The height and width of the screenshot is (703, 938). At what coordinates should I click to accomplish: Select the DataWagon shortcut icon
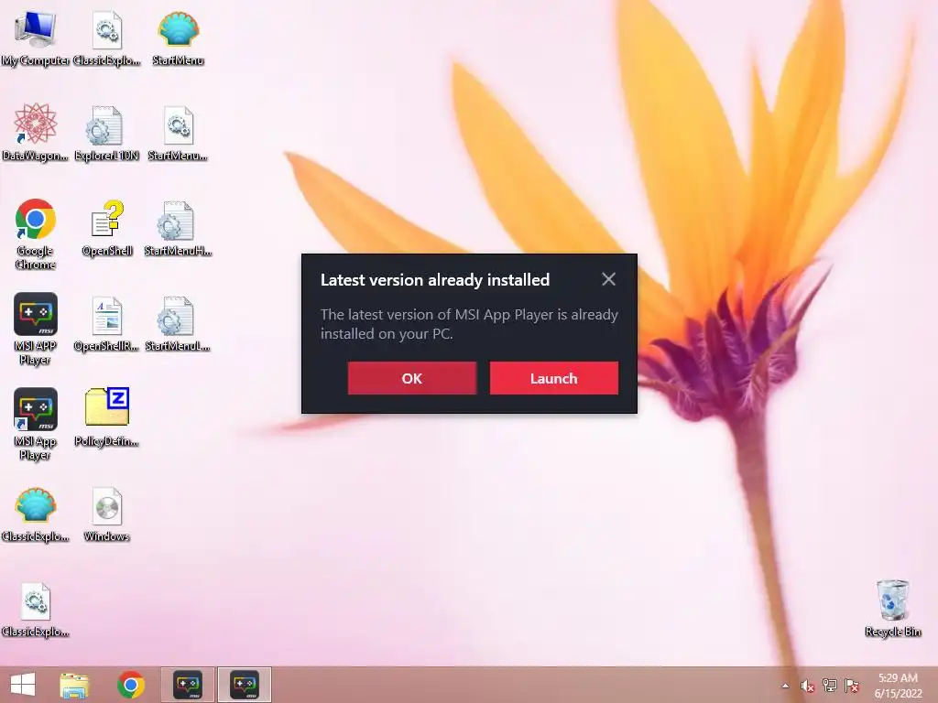pyautogui.click(x=36, y=133)
